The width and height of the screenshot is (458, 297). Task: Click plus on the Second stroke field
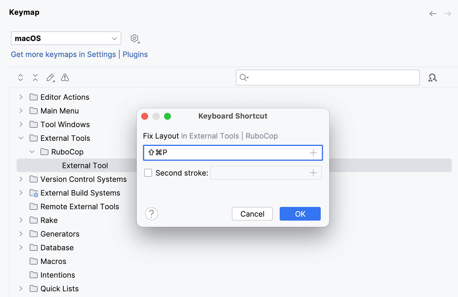click(x=313, y=173)
